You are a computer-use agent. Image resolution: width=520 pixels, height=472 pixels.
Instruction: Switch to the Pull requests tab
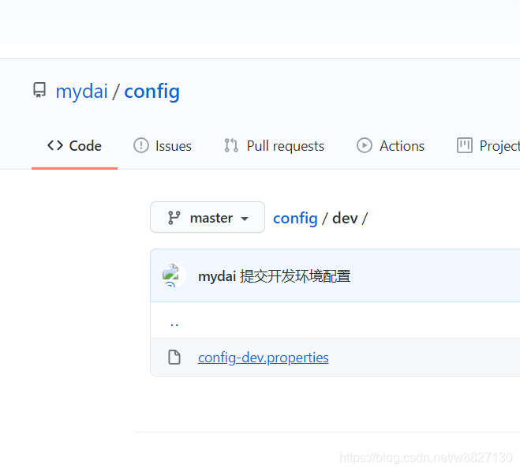(x=274, y=146)
